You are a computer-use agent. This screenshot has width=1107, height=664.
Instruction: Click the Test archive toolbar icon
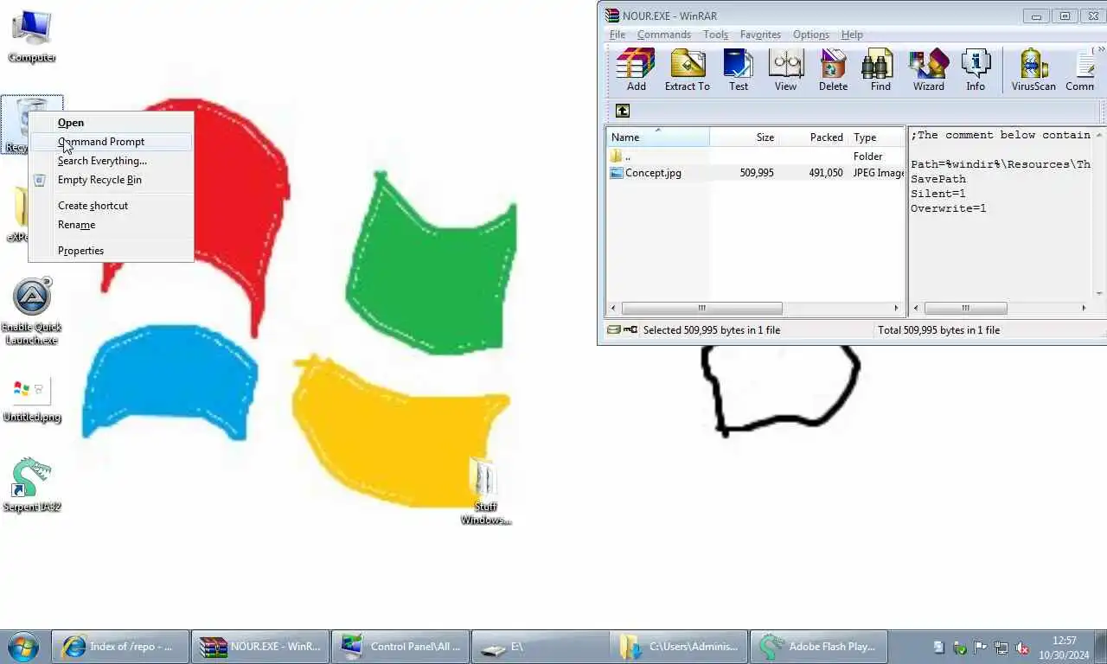pos(739,69)
